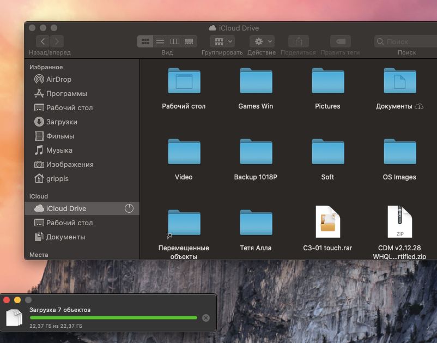The height and width of the screenshot is (343, 437).
Task: Close the download progress window
Action: [7, 300]
